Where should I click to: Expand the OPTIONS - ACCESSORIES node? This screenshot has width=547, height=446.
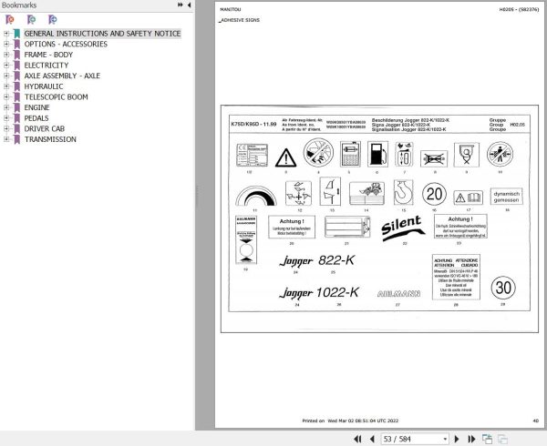pyautogui.click(x=6, y=45)
